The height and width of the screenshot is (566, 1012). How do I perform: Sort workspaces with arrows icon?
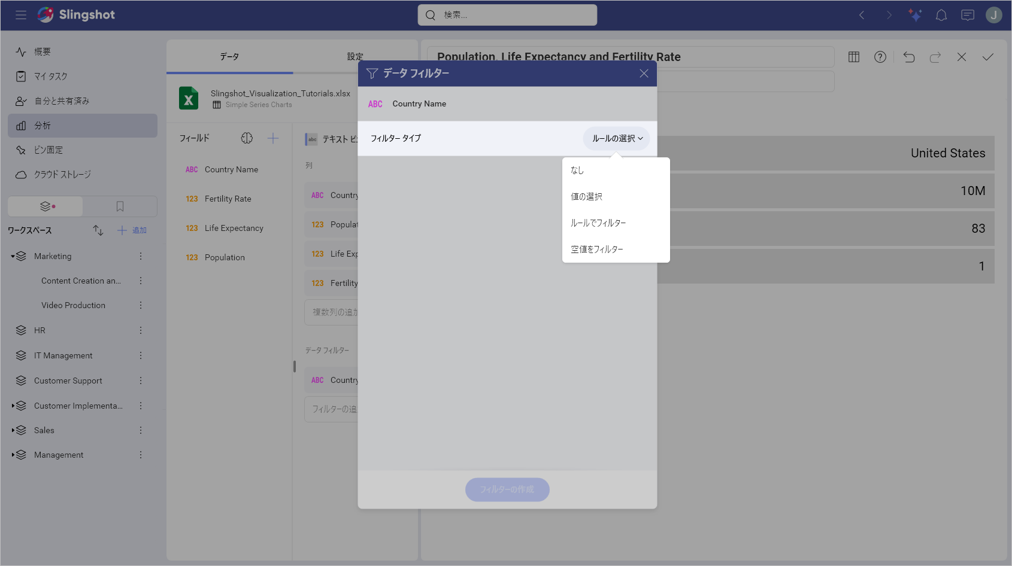point(98,230)
